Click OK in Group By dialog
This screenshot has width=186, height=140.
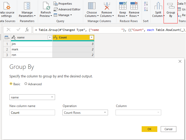149,129
